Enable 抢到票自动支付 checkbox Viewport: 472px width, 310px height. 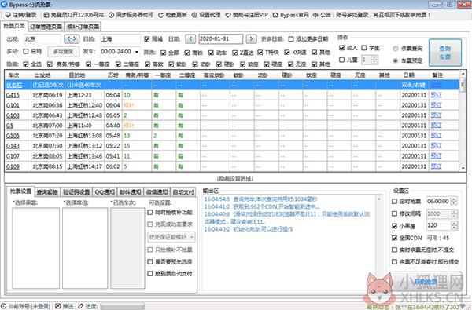point(150,274)
